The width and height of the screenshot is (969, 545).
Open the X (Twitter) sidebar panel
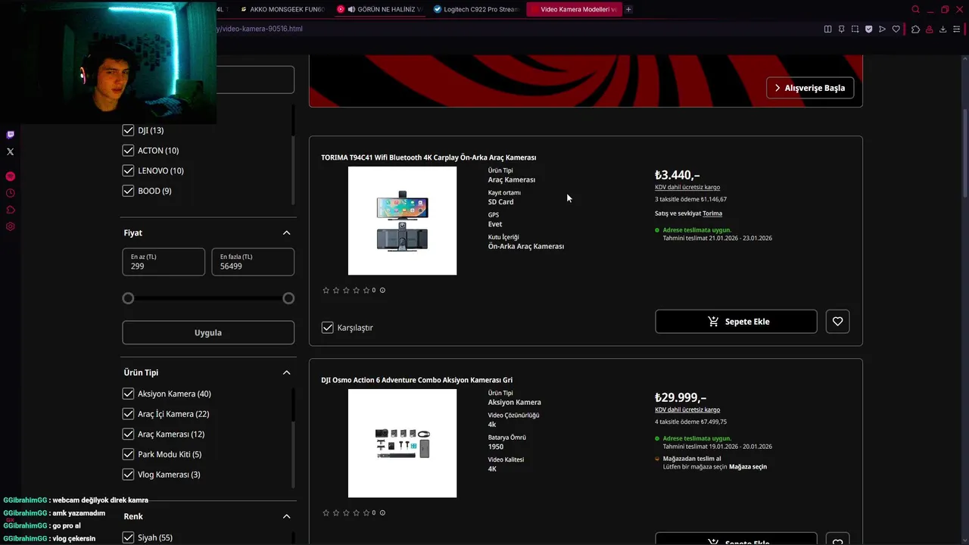(10, 151)
